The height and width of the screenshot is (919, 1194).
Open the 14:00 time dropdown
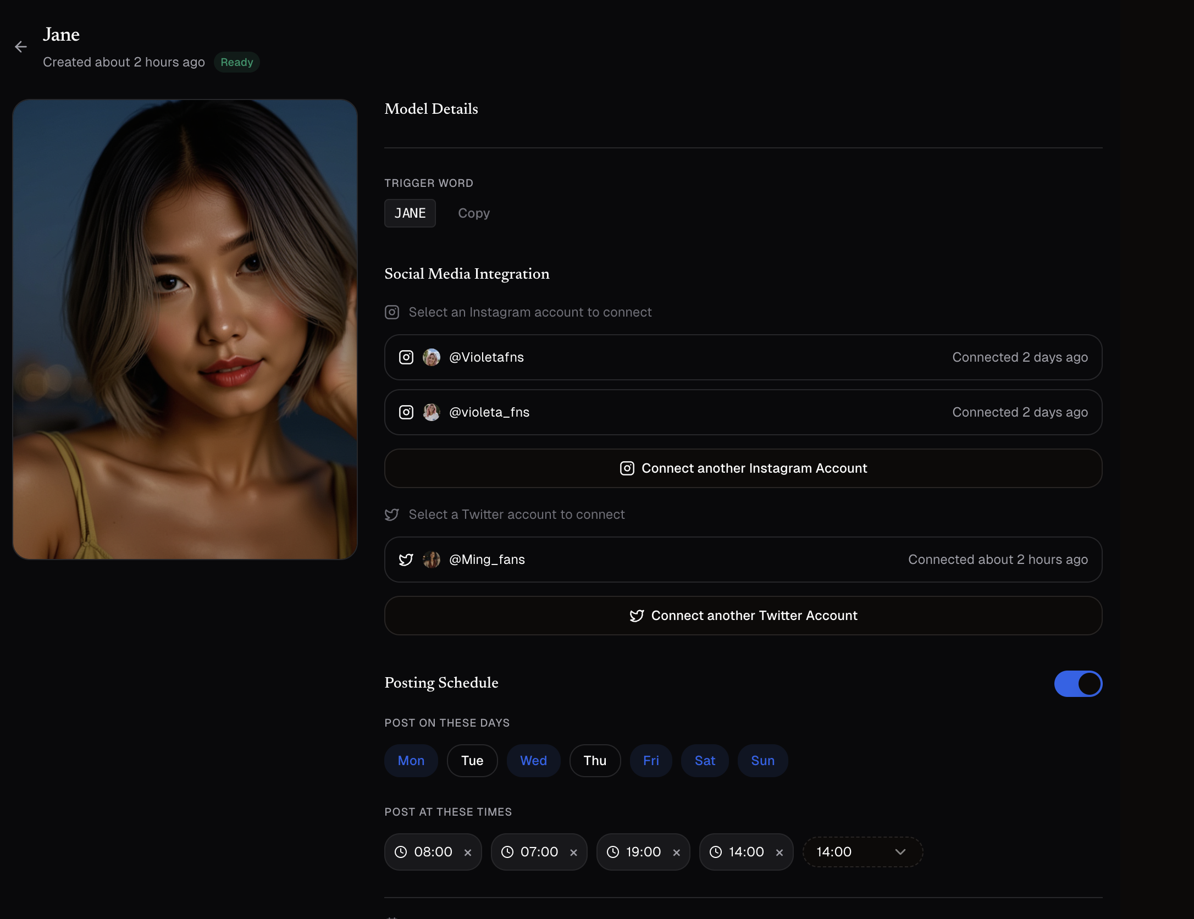[x=862, y=852]
